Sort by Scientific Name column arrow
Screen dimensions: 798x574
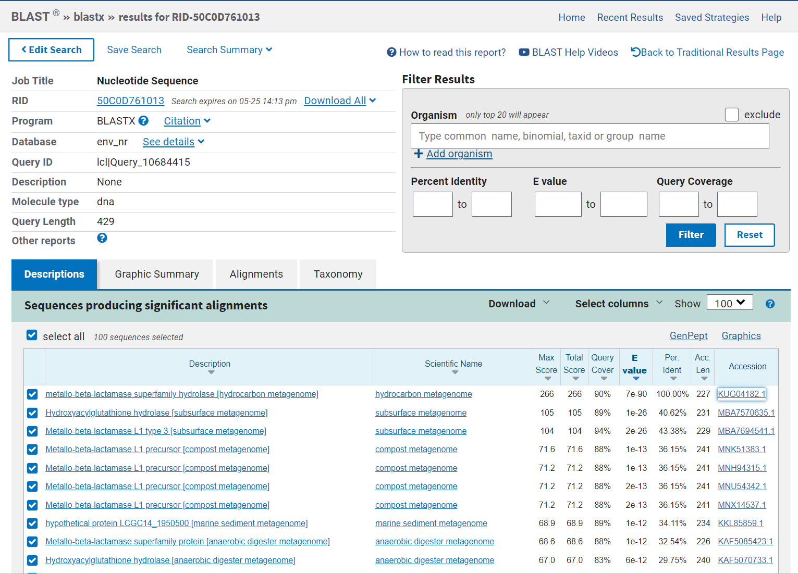[x=455, y=372]
